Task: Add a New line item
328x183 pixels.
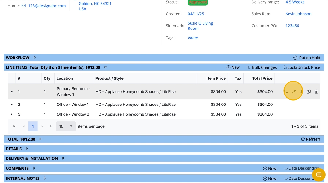Action: 233,67
